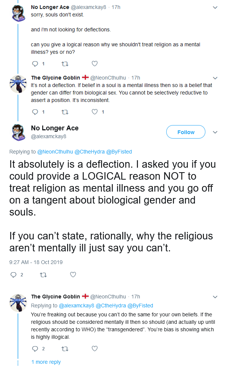Viewport: 227px width, 369px height.
Task: Retweet the main enlarged tweet
Action: pos(43,275)
